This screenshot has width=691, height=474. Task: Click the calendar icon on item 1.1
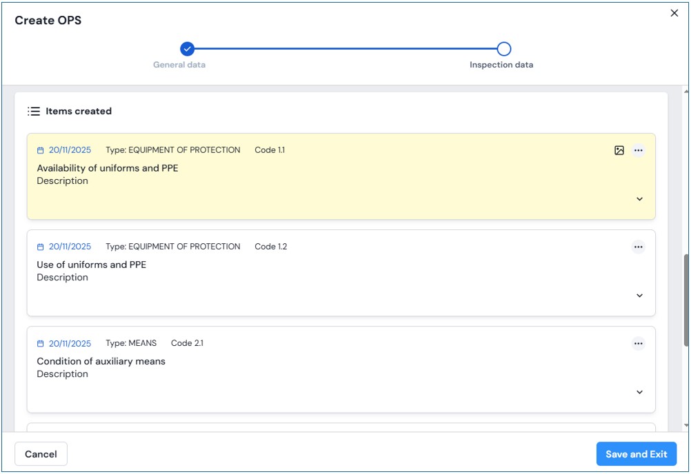[x=41, y=150]
